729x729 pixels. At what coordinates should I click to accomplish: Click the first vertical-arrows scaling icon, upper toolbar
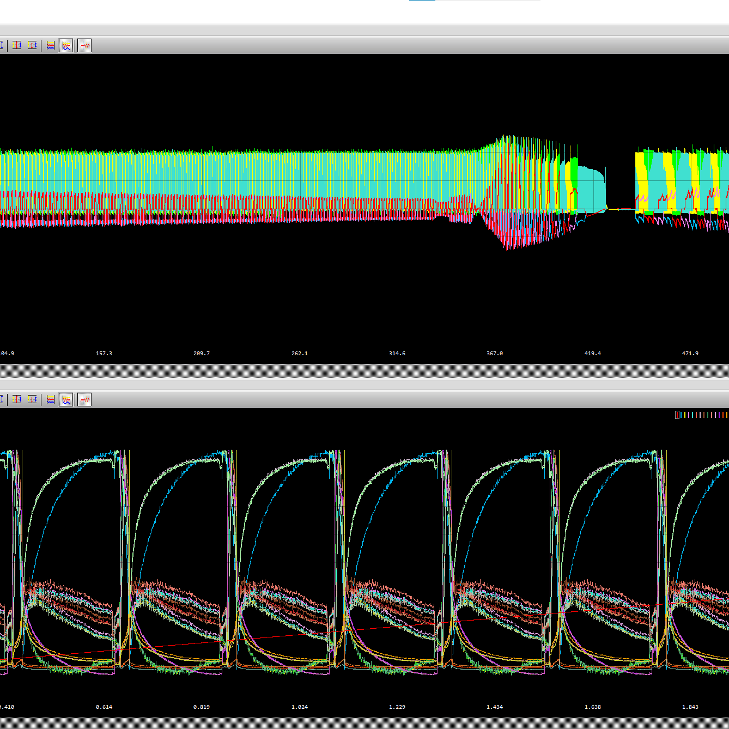17,45
